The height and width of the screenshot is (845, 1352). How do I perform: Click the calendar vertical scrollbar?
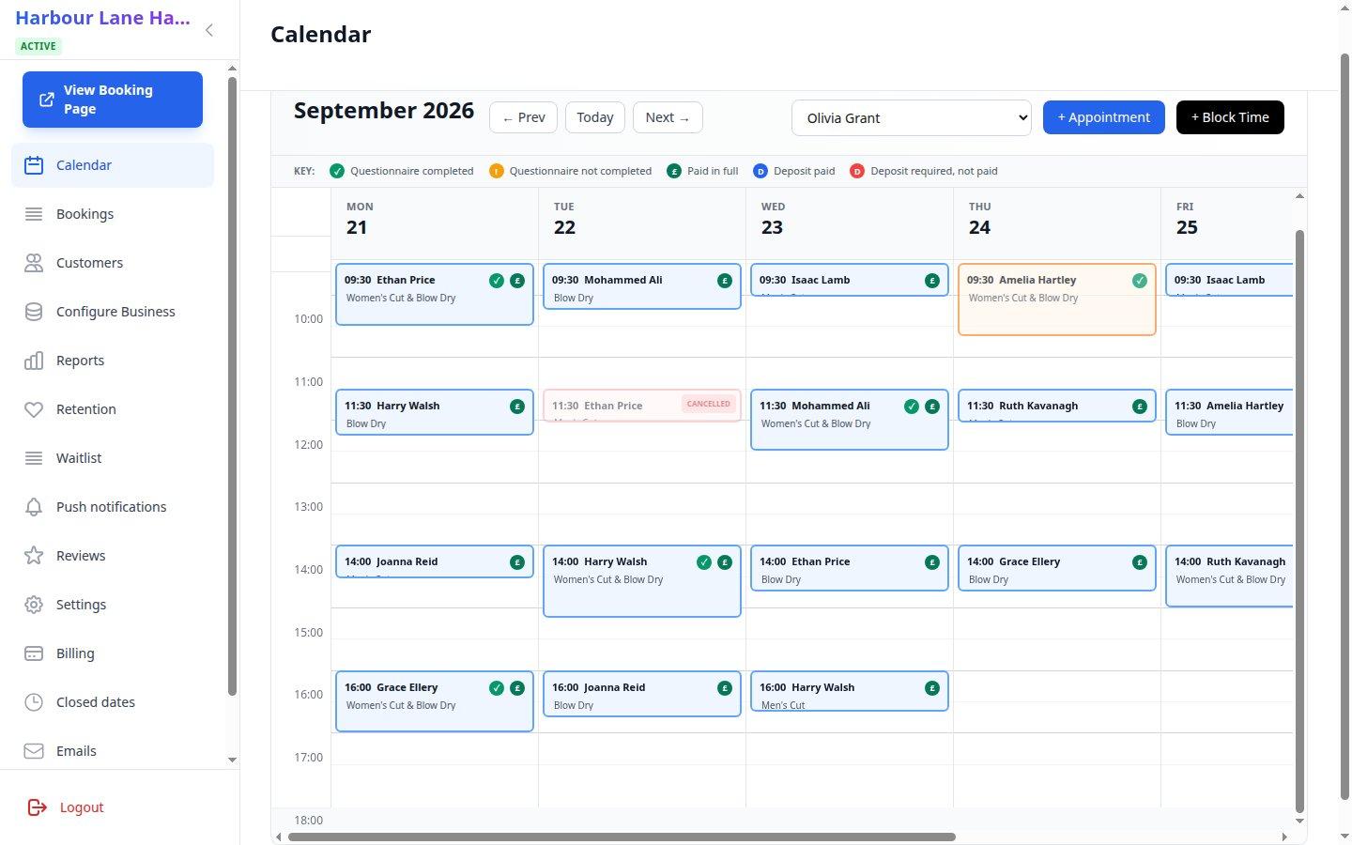[1300, 521]
